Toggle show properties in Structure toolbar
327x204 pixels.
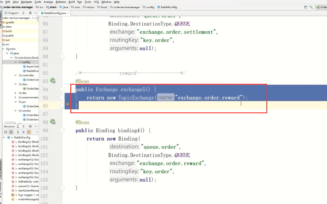[x=23, y=132]
